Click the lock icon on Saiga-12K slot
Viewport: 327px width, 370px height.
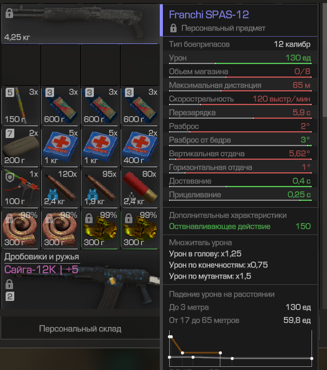click(x=9, y=284)
